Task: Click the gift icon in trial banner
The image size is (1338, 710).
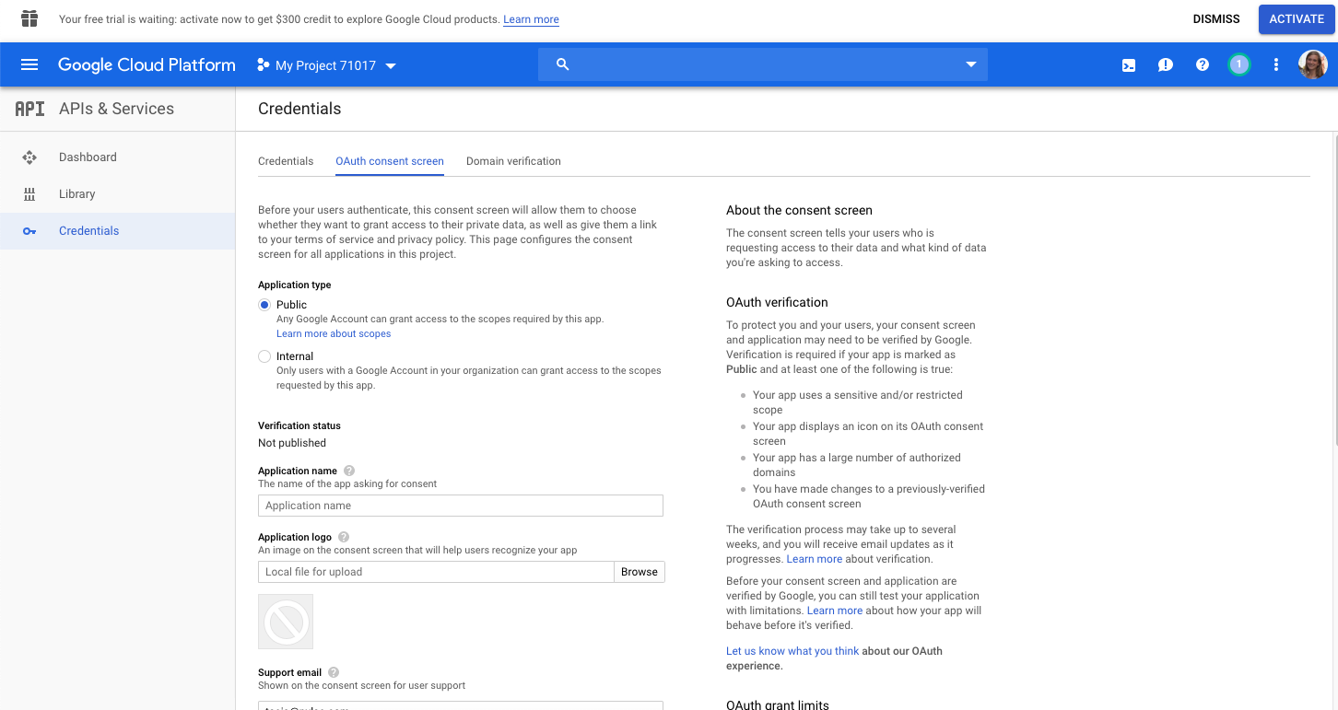Action: click(x=29, y=18)
